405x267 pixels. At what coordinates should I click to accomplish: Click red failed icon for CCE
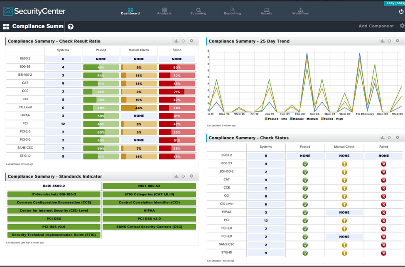click(383, 188)
